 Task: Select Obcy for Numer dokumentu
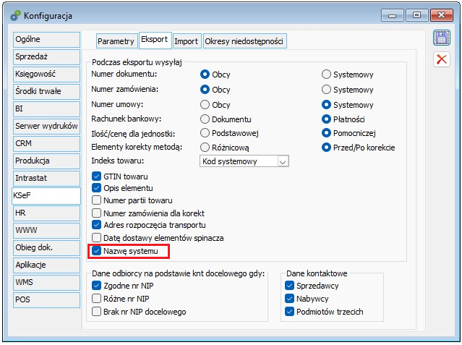[x=205, y=74]
